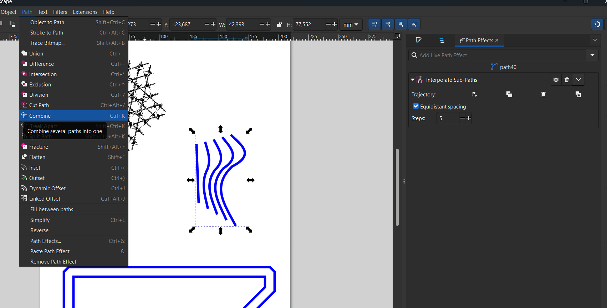Close the Path Effects tab
The height and width of the screenshot is (308, 607).
tap(497, 41)
